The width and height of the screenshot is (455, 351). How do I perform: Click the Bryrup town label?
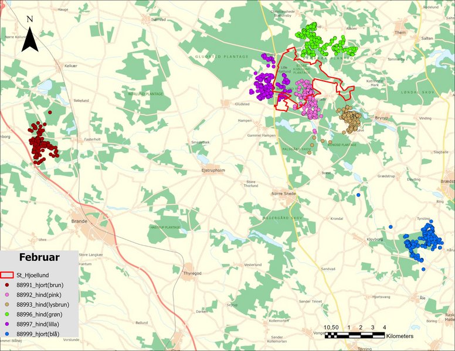[381, 117]
